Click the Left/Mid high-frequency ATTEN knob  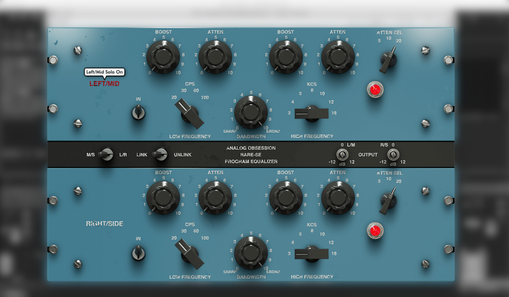[338, 56]
